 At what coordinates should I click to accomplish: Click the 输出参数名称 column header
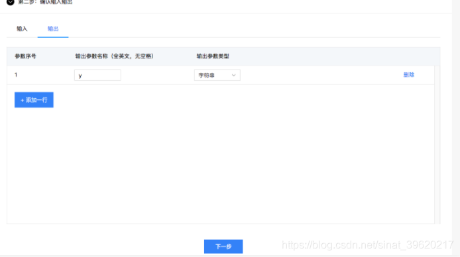coord(115,56)
